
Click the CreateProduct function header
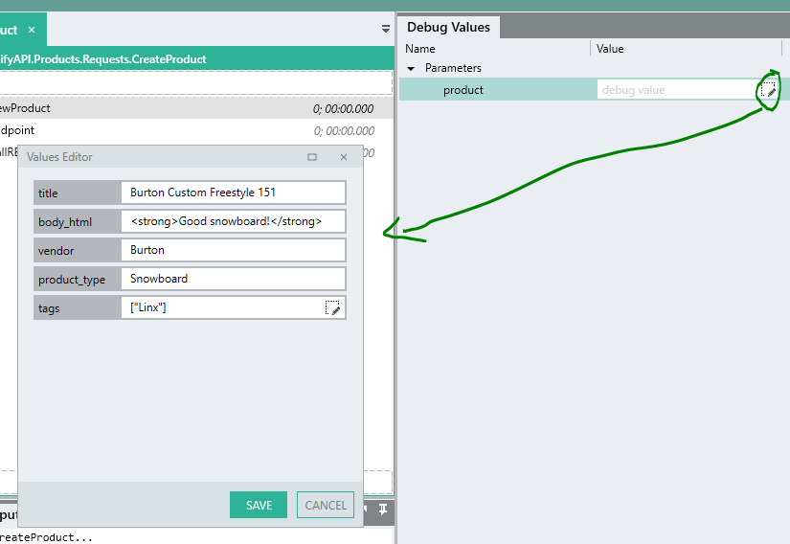[x=196, y=59]
